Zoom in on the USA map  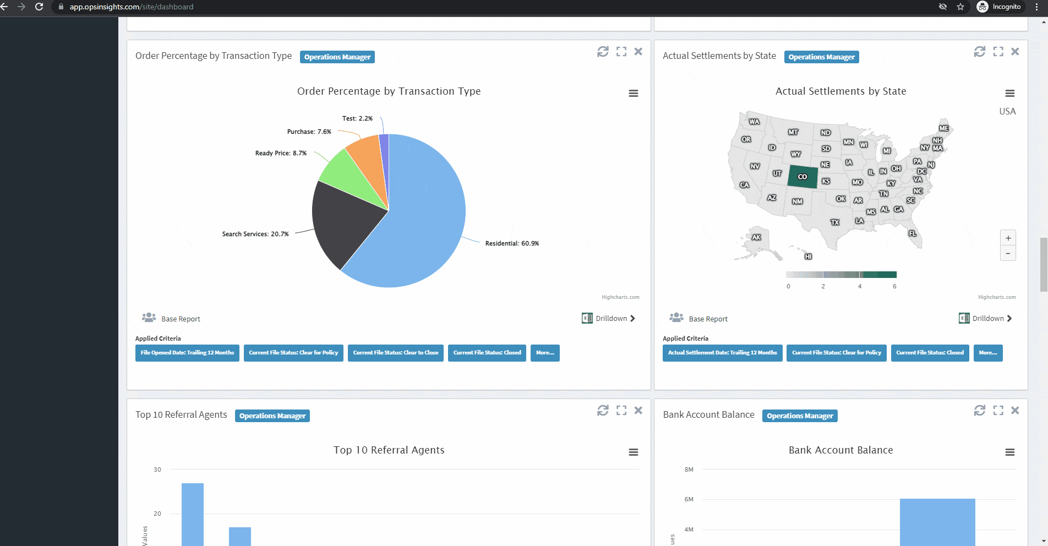[1008, 238]
